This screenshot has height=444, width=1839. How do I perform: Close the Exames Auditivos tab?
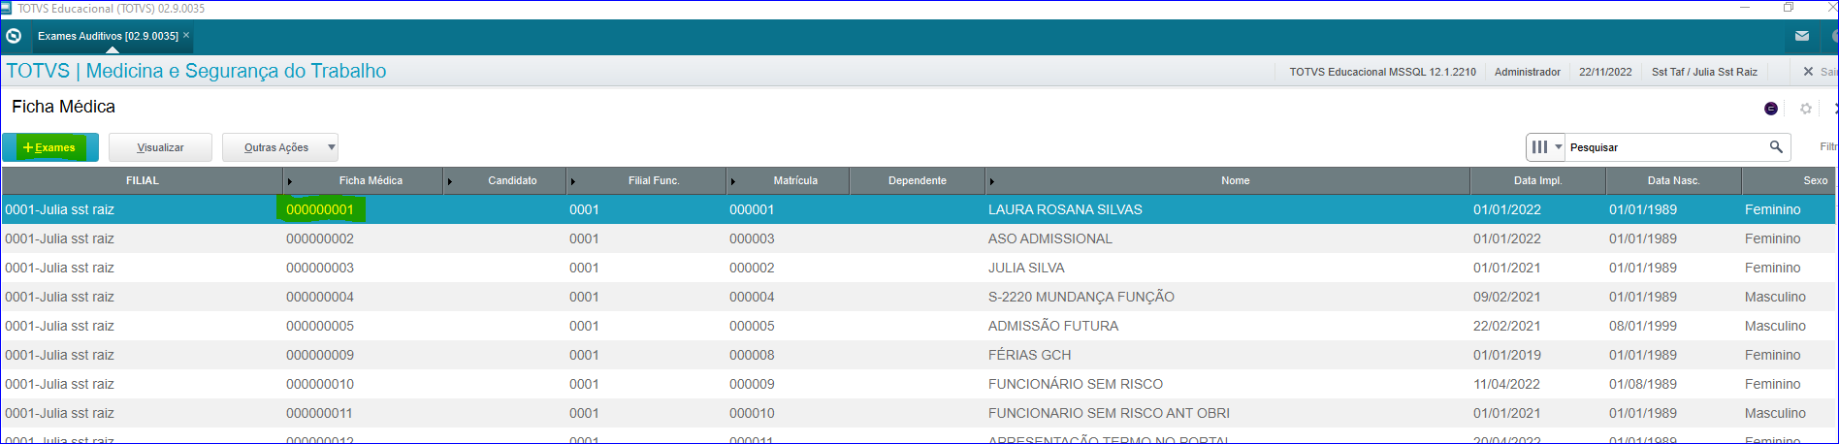(x=186, y=35)
